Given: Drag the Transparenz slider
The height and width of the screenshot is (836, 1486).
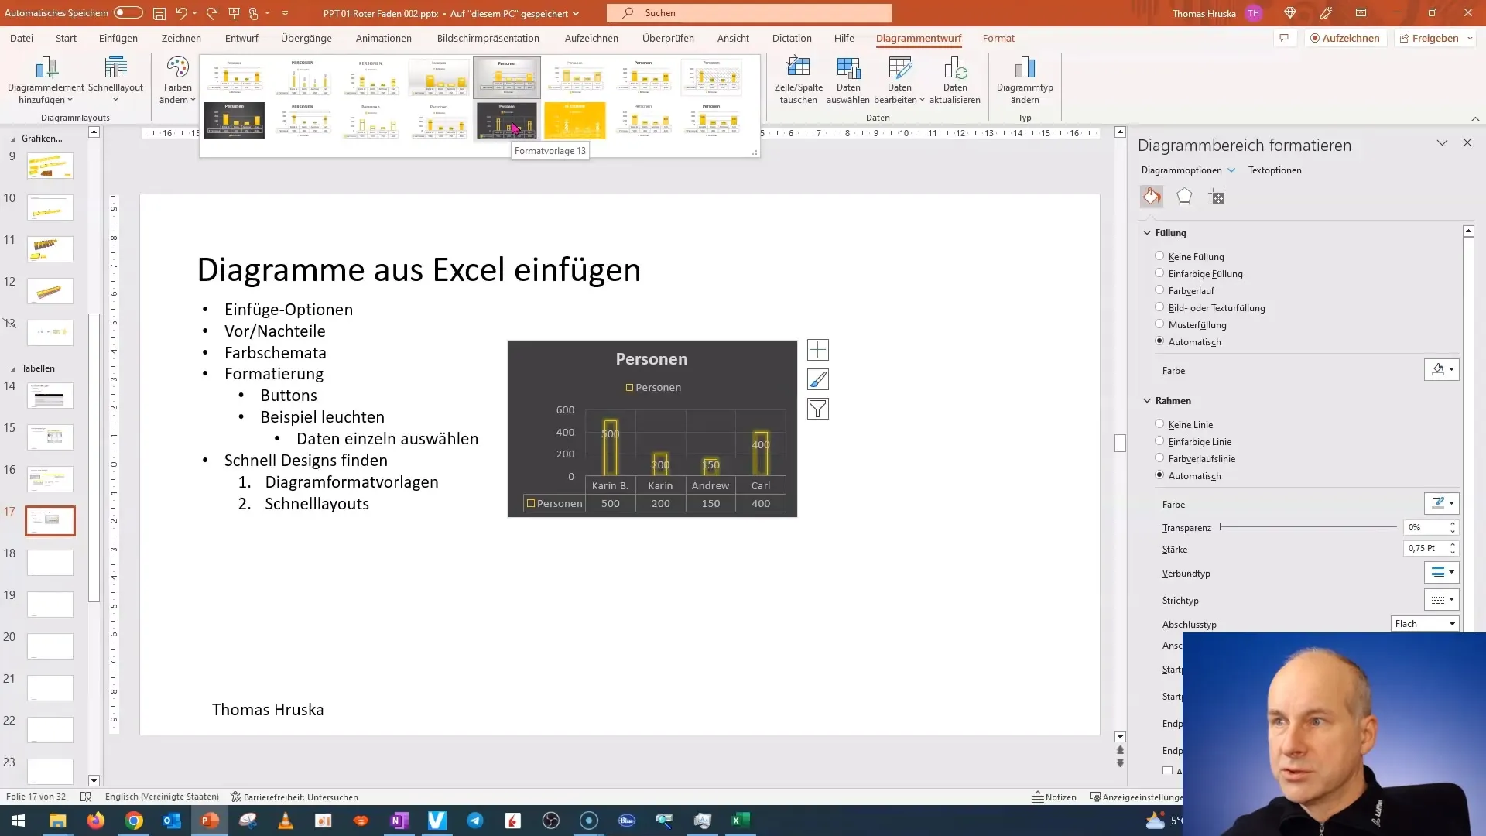Looking at the screenshot, I should tap(1220, 528).
